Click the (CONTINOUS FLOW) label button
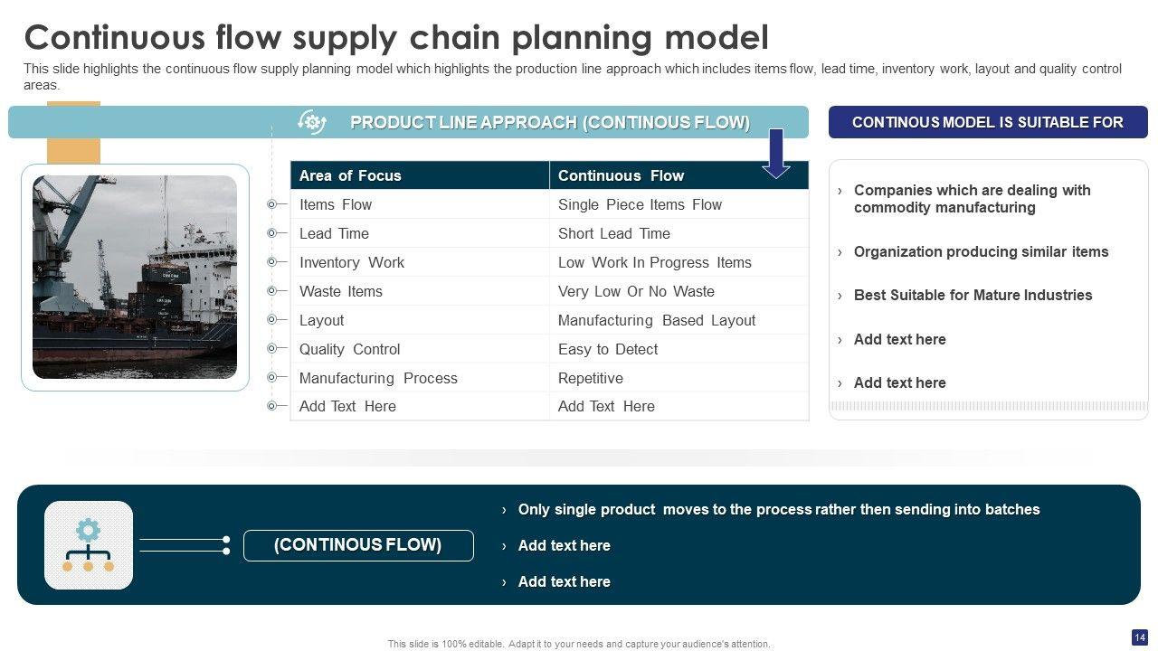 pyautogui.click(x=358, y=545)
